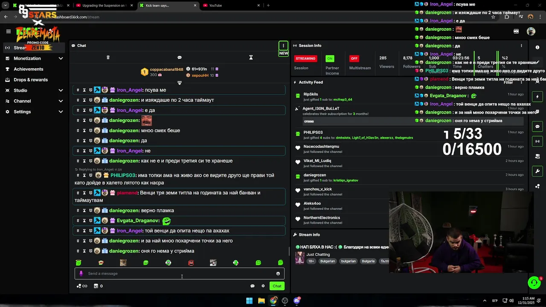Select Nacecodashterqmu follow entry
The width and height of the screenshot is (546, 307).
pos(409,149)
